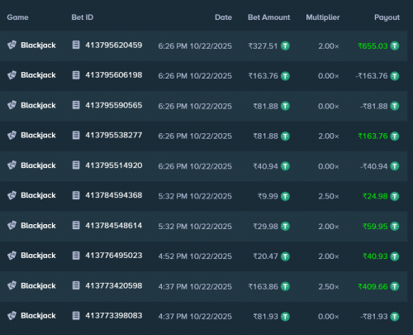Open bet ID 413773398083
Viewport: 413px width, 335px height.
[x=114, y=315]
